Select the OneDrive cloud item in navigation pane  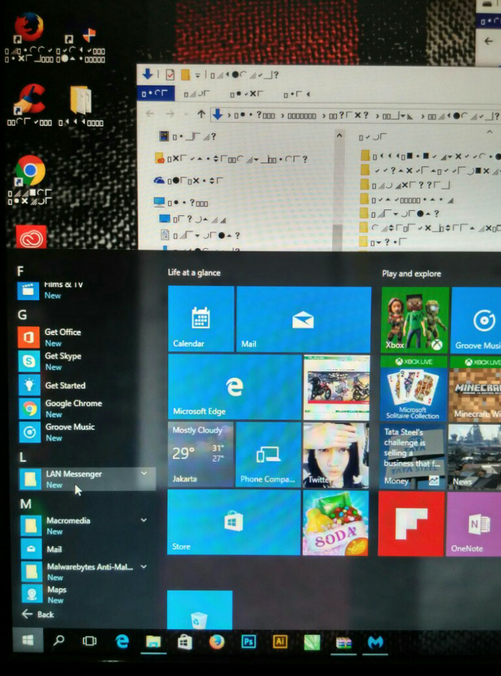point(188,181)
